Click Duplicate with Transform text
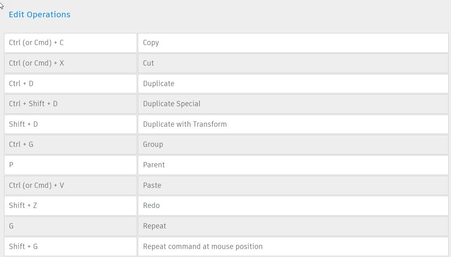The image size is (451, 257). pos(185,124)
